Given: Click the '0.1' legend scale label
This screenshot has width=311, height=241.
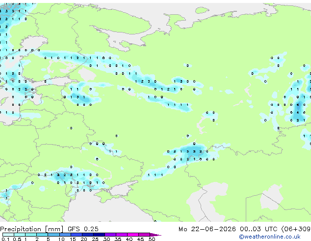Looking at the screenshot, I should click(x=5, y=239).
